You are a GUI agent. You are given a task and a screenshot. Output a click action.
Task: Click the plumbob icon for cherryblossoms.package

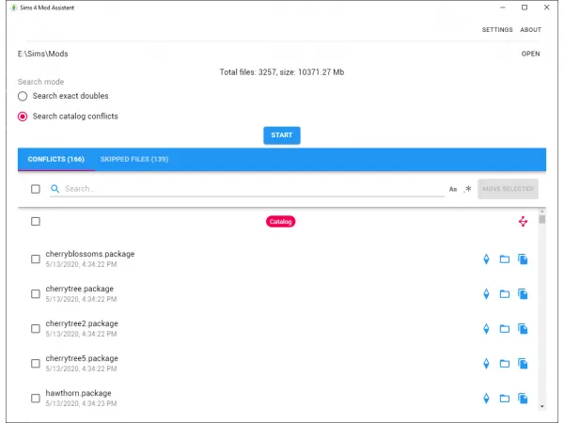pos(486,259)
